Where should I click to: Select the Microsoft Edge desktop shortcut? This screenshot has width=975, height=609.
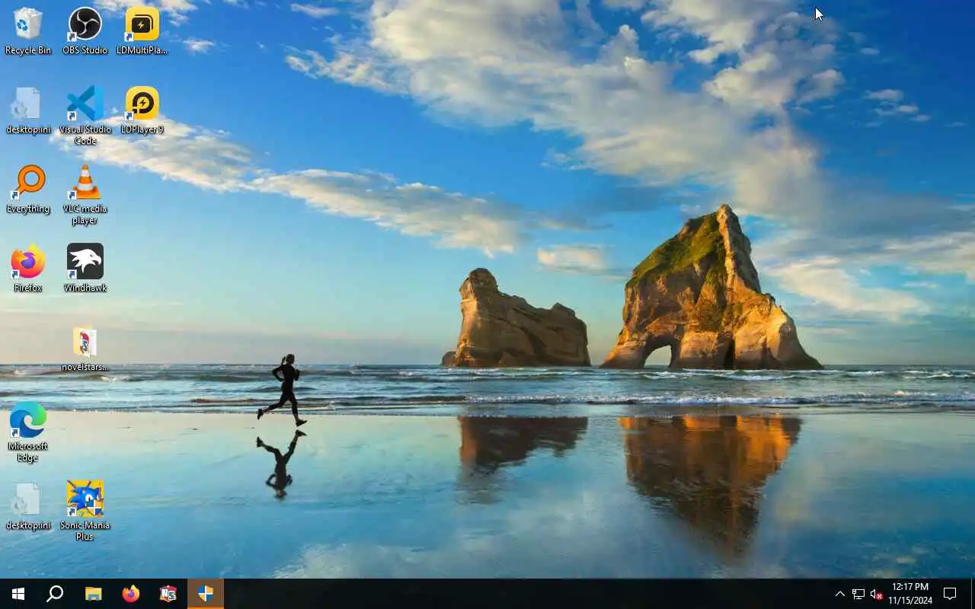coord(28,432)
